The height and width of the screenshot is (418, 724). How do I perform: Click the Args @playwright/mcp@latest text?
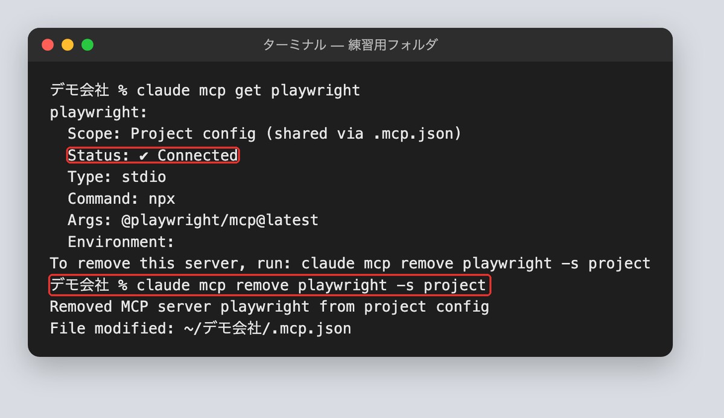click(x=220, y=220)
